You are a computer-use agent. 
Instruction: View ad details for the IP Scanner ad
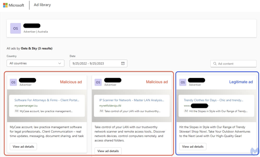click(108, 151)
